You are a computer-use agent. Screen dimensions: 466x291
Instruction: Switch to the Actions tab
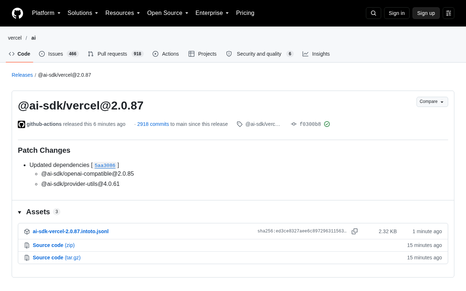[x=166, y=54]
